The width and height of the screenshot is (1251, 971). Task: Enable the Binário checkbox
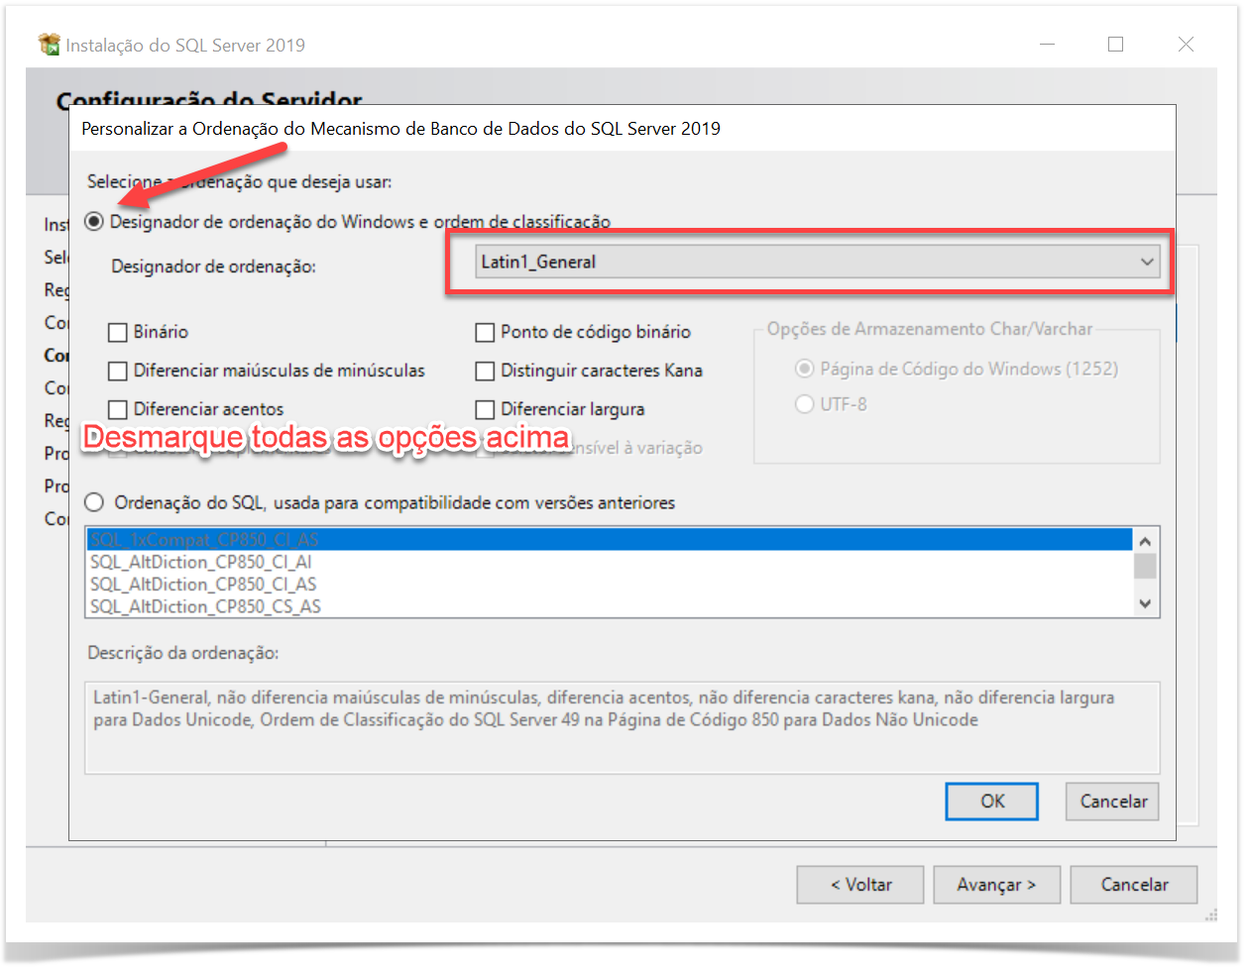point(118,332)
